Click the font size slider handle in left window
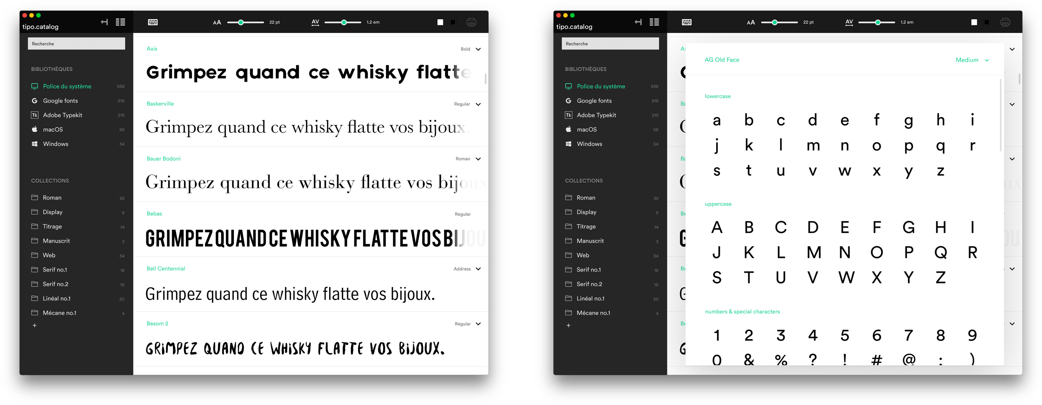1042x405 pixels. pos(241,22)
